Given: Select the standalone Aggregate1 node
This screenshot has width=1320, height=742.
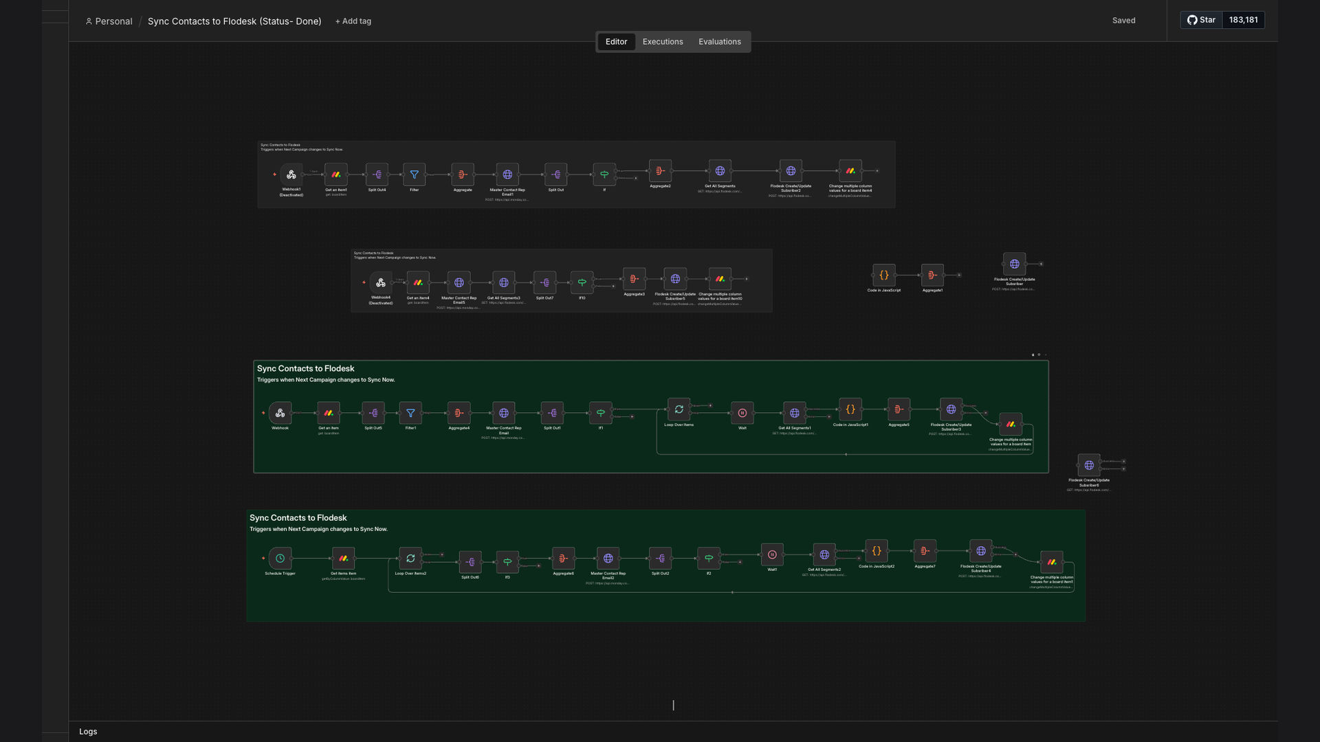Looking at the screenshot, I should pyautogui.click(x=932, y=275).
